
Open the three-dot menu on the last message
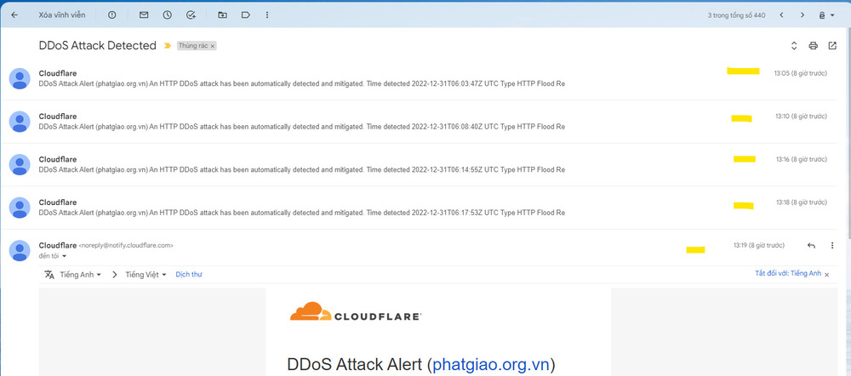click(832, 246)
